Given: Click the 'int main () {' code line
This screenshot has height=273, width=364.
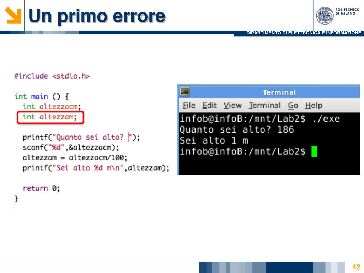Looking at the screenshot, I should [x=42, y=96].
